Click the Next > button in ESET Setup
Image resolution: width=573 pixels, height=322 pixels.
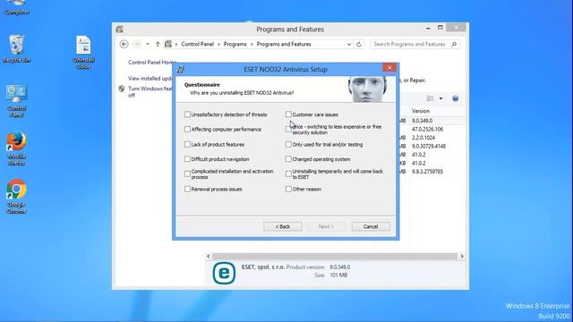tap(326, 226)
